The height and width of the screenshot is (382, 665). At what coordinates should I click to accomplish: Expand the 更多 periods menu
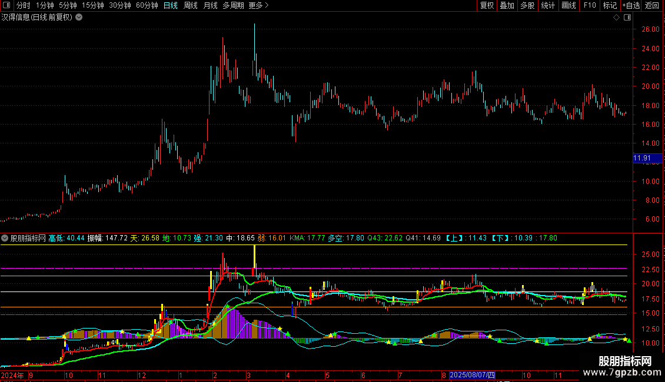258,6
